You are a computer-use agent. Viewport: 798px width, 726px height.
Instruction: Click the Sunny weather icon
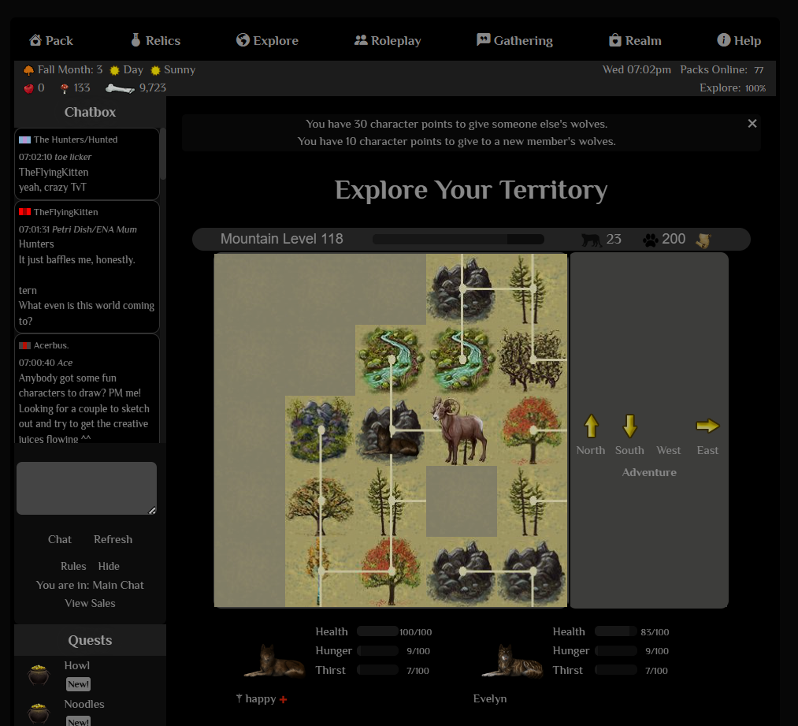coord(155,70)
